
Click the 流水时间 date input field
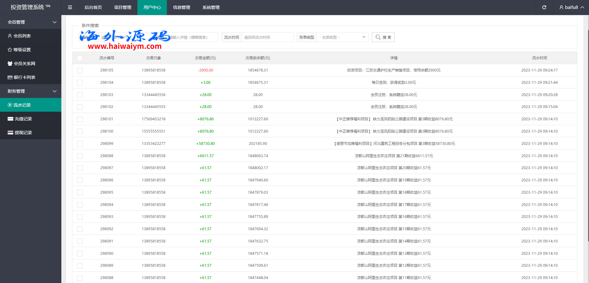[x=267, y=37]
